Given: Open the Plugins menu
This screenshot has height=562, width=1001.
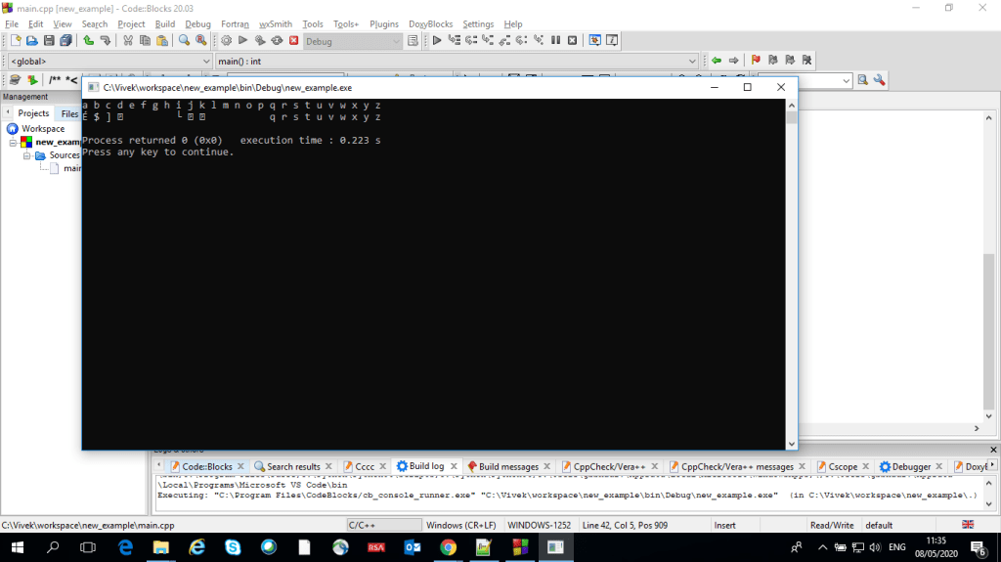Looking at the screenshot, I should tap(384, 23).
